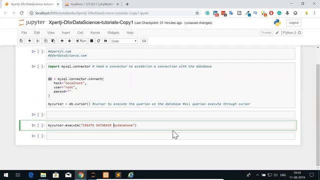Select the Xpertji-DforDataScience browser tab
Viewport: 320px width, 180px height.
tap(31, 4)
